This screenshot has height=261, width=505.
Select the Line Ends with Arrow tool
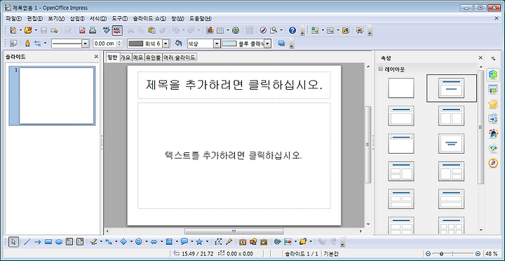pyautogui.click(x=38, y=241)
